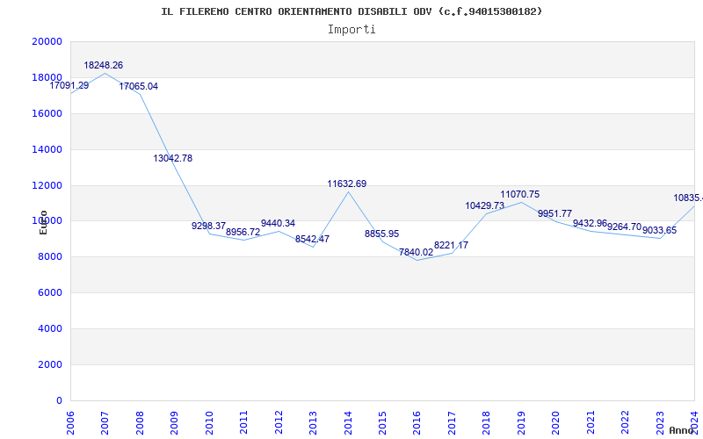
Task: Select the y-axis tick 4000
Action: click(49, 328)
